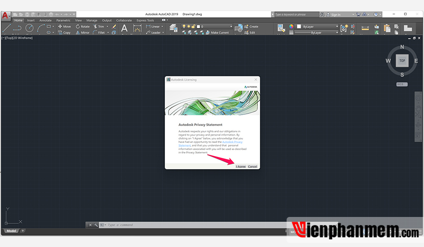Click the Move tool
The image size is (424, 247).
(64, 26)
